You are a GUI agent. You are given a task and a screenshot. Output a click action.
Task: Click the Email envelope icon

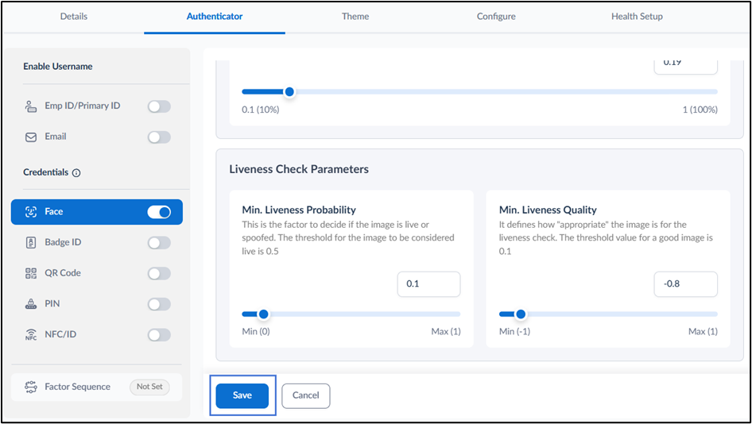[x=31, y=137]
